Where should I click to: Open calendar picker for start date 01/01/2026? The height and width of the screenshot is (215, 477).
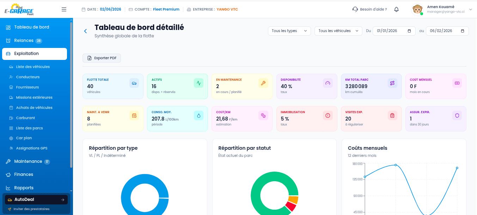pos(409,31)
